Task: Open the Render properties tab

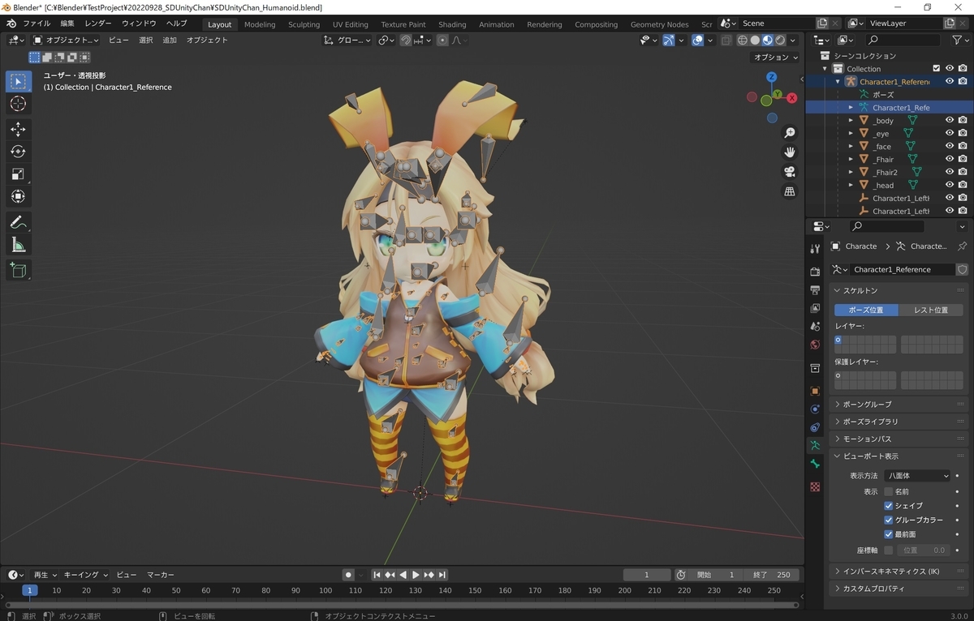Action: point(815,272)
